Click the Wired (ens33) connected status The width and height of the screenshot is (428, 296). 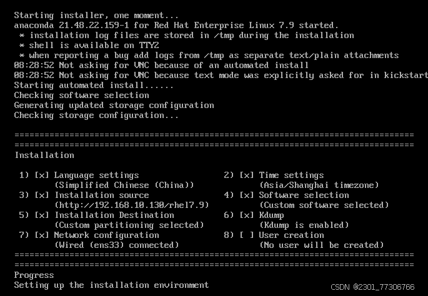117,245
